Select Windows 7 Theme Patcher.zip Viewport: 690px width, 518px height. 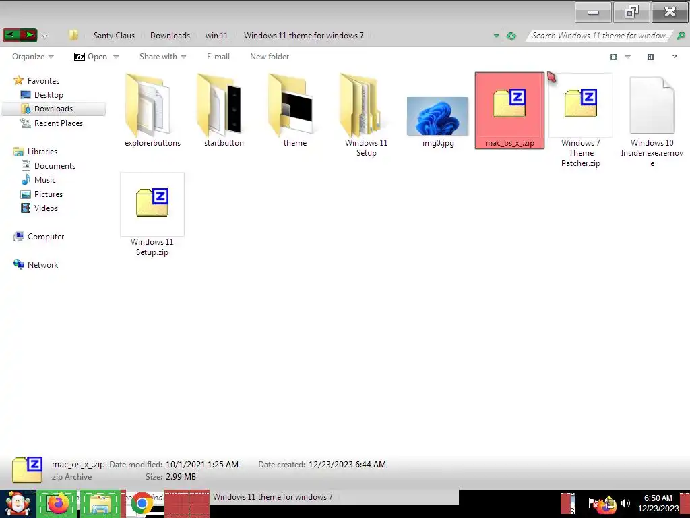[581, 120]
